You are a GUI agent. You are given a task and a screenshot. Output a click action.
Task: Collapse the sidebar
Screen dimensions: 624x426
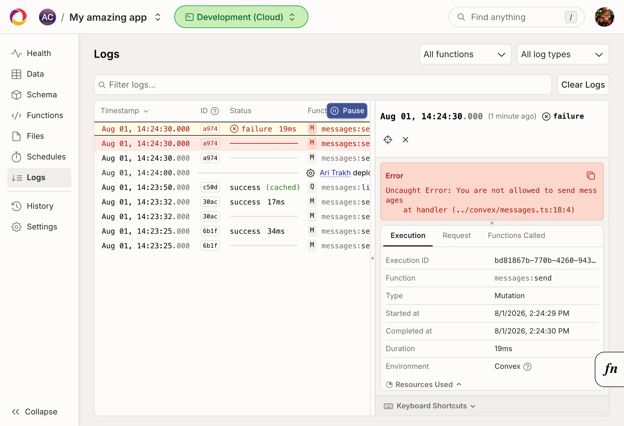click(x=35, y=412)
